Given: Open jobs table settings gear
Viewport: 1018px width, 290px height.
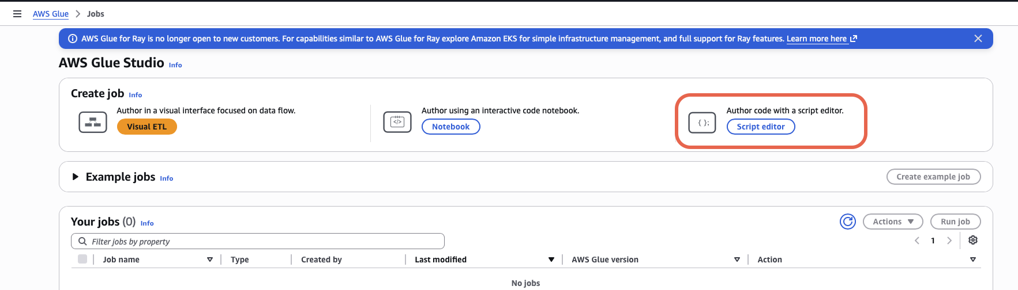Looking at the screenshot, I should click(x=973, y=240).
